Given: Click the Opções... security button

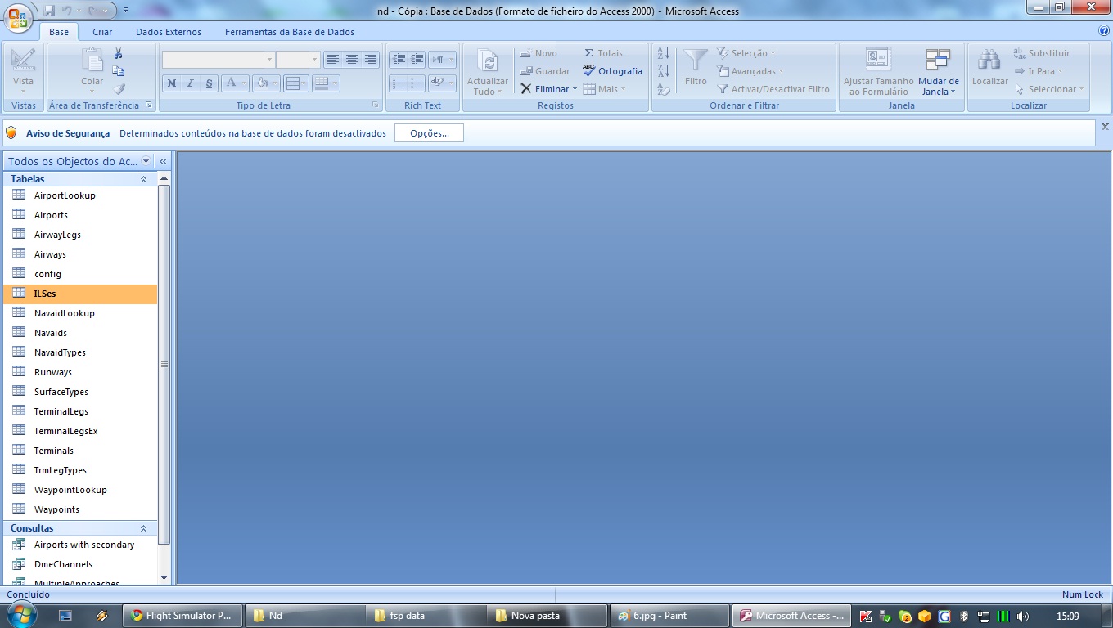Looking at the screenshot, I should tap(429, 133).
